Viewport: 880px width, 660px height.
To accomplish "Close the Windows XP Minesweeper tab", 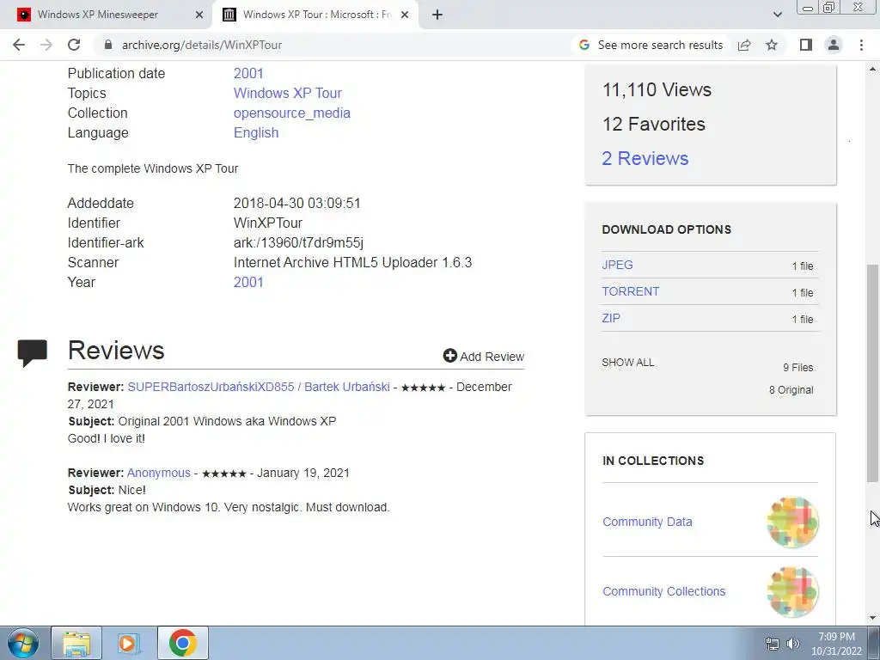I will [199, 15].
